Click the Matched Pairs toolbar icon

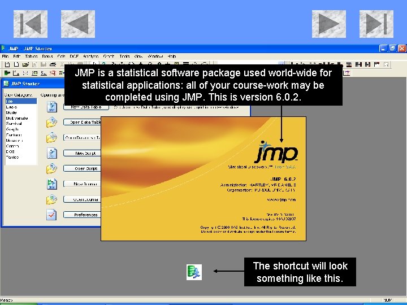click(x=25, y=73)
